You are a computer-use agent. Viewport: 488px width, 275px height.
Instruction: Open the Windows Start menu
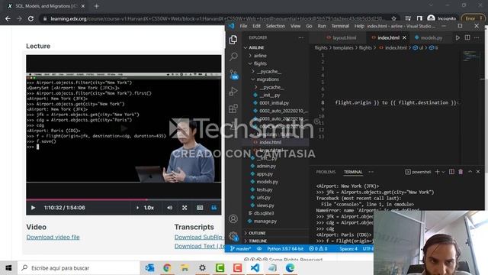tap(8, 268)
